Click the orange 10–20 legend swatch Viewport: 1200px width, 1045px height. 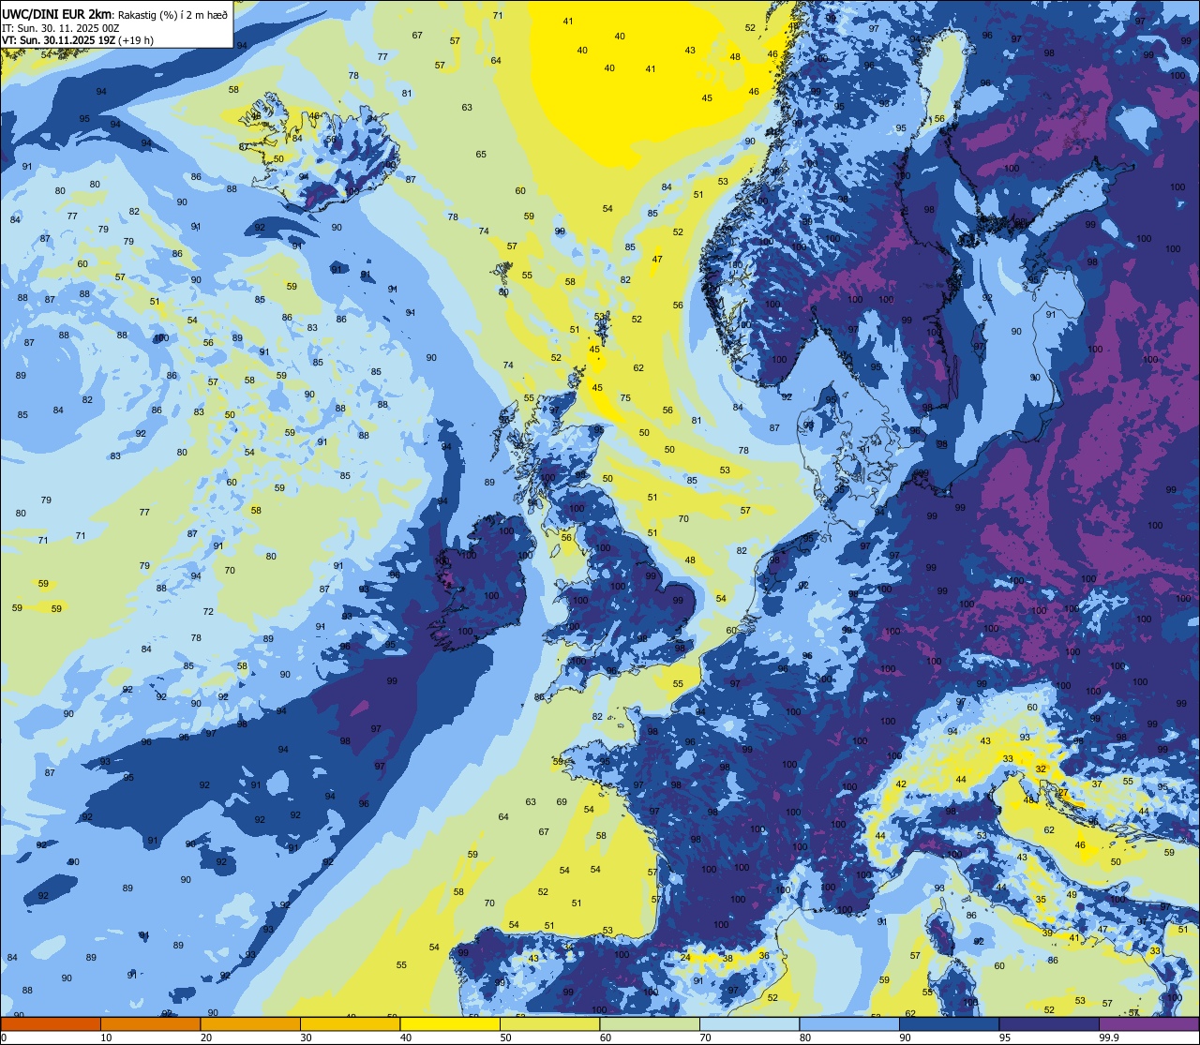click(150, 1023)
